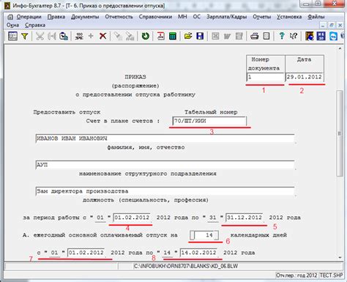Click the Дата field showing 29.01.2012
The width and height of the screenshot is (347, 282).
305,77
